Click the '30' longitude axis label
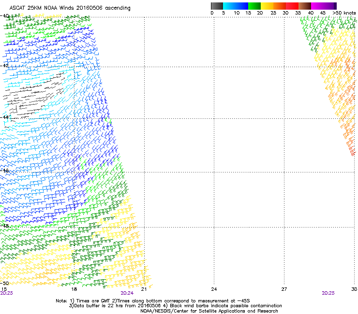 [354, 289]
